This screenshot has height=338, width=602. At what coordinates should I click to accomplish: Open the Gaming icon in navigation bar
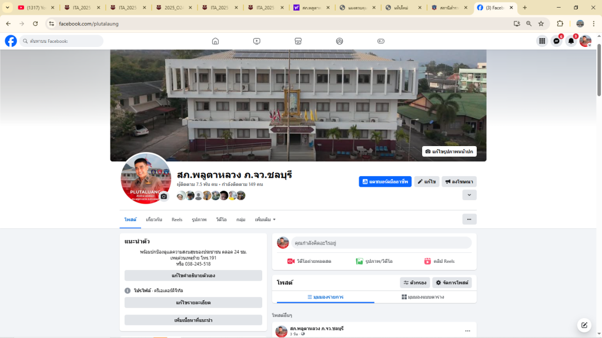[381, 41]
